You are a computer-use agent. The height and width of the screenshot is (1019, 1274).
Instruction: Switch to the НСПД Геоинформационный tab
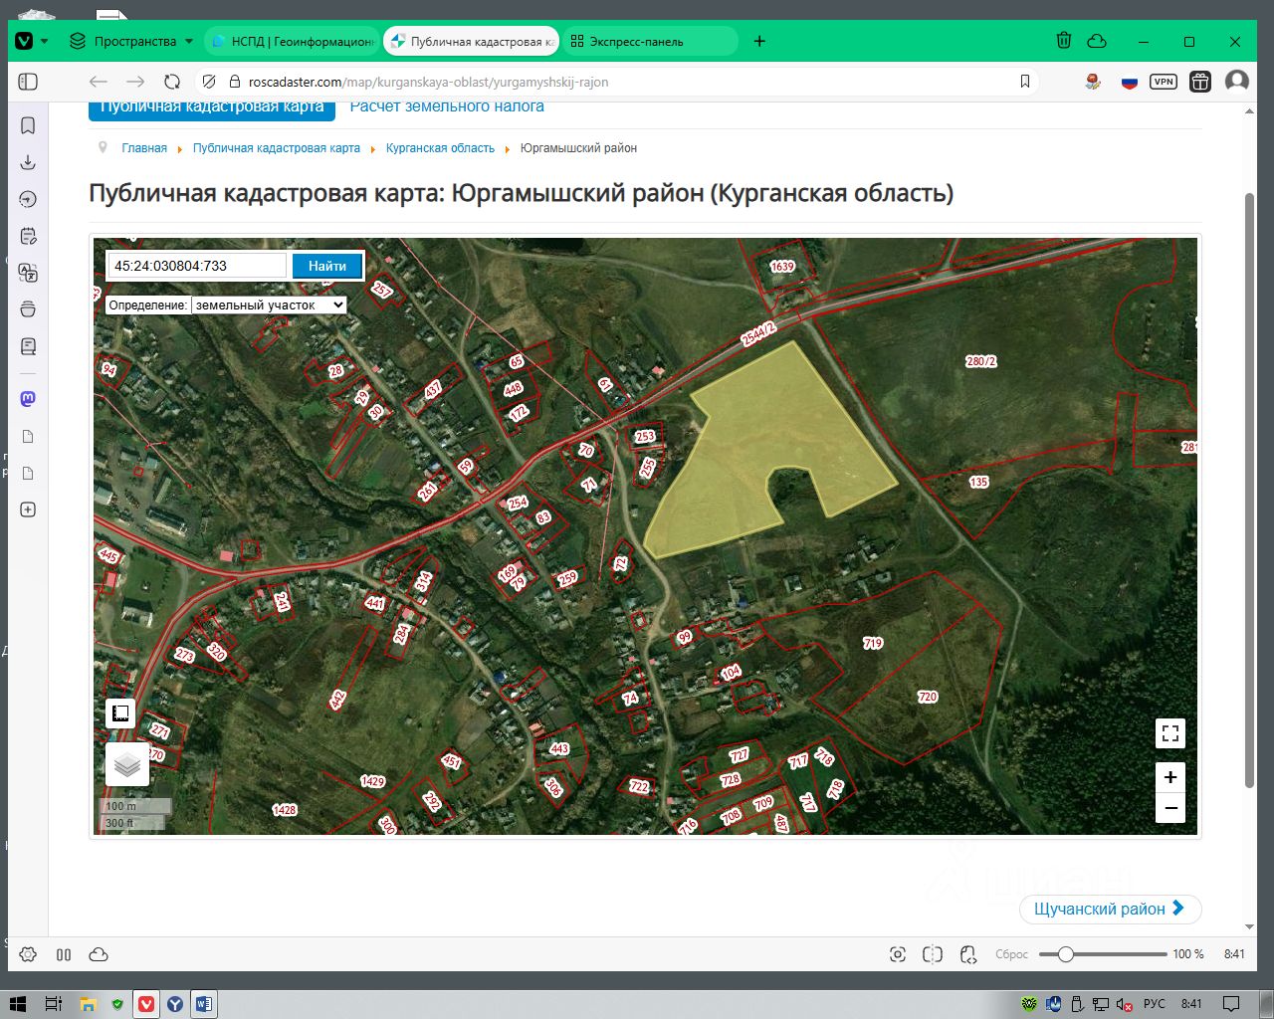292,41
